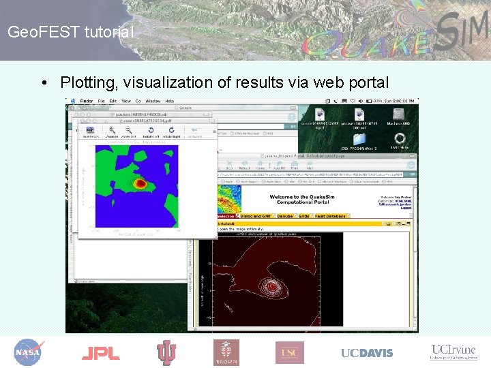The image size is (491, 368).
Task: Click the Go button in Google window
Action: (x=293, y=126)
